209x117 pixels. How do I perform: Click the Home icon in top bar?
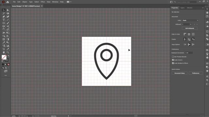8,2
